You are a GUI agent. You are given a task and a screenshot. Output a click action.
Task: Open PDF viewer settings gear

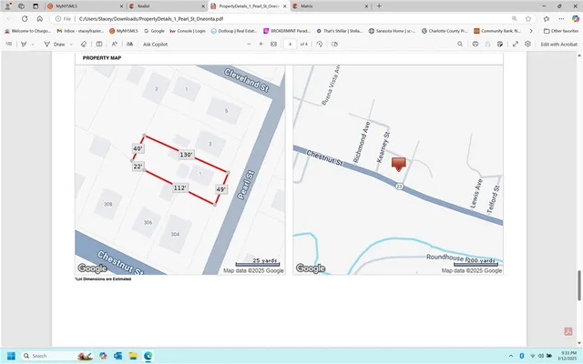[x=528, y=44]
